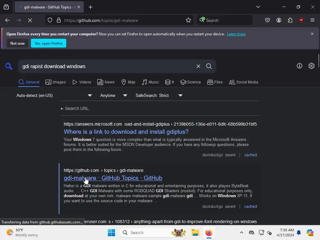Open the Windows Start menu
The image size is (320, 240).
coord(112,232)
